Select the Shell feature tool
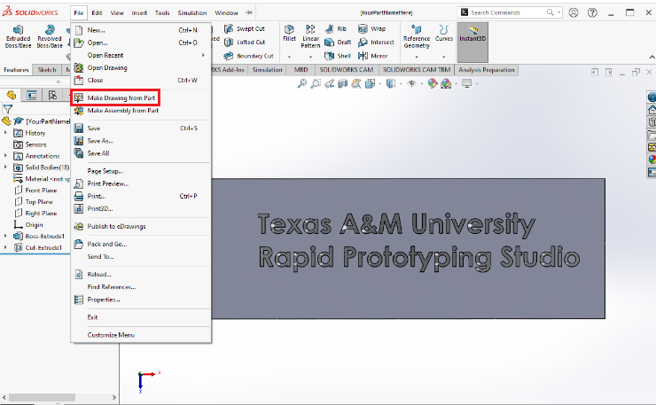Image resolution: width=656 pixels, height=405 pixels. [338, 56]
